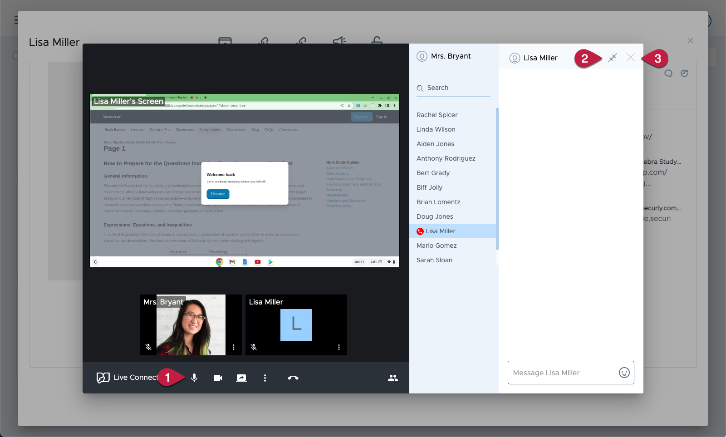Close the Lisa Miller chat panel
The width and height of the screenshot is (726, 437).
(631, 57)
